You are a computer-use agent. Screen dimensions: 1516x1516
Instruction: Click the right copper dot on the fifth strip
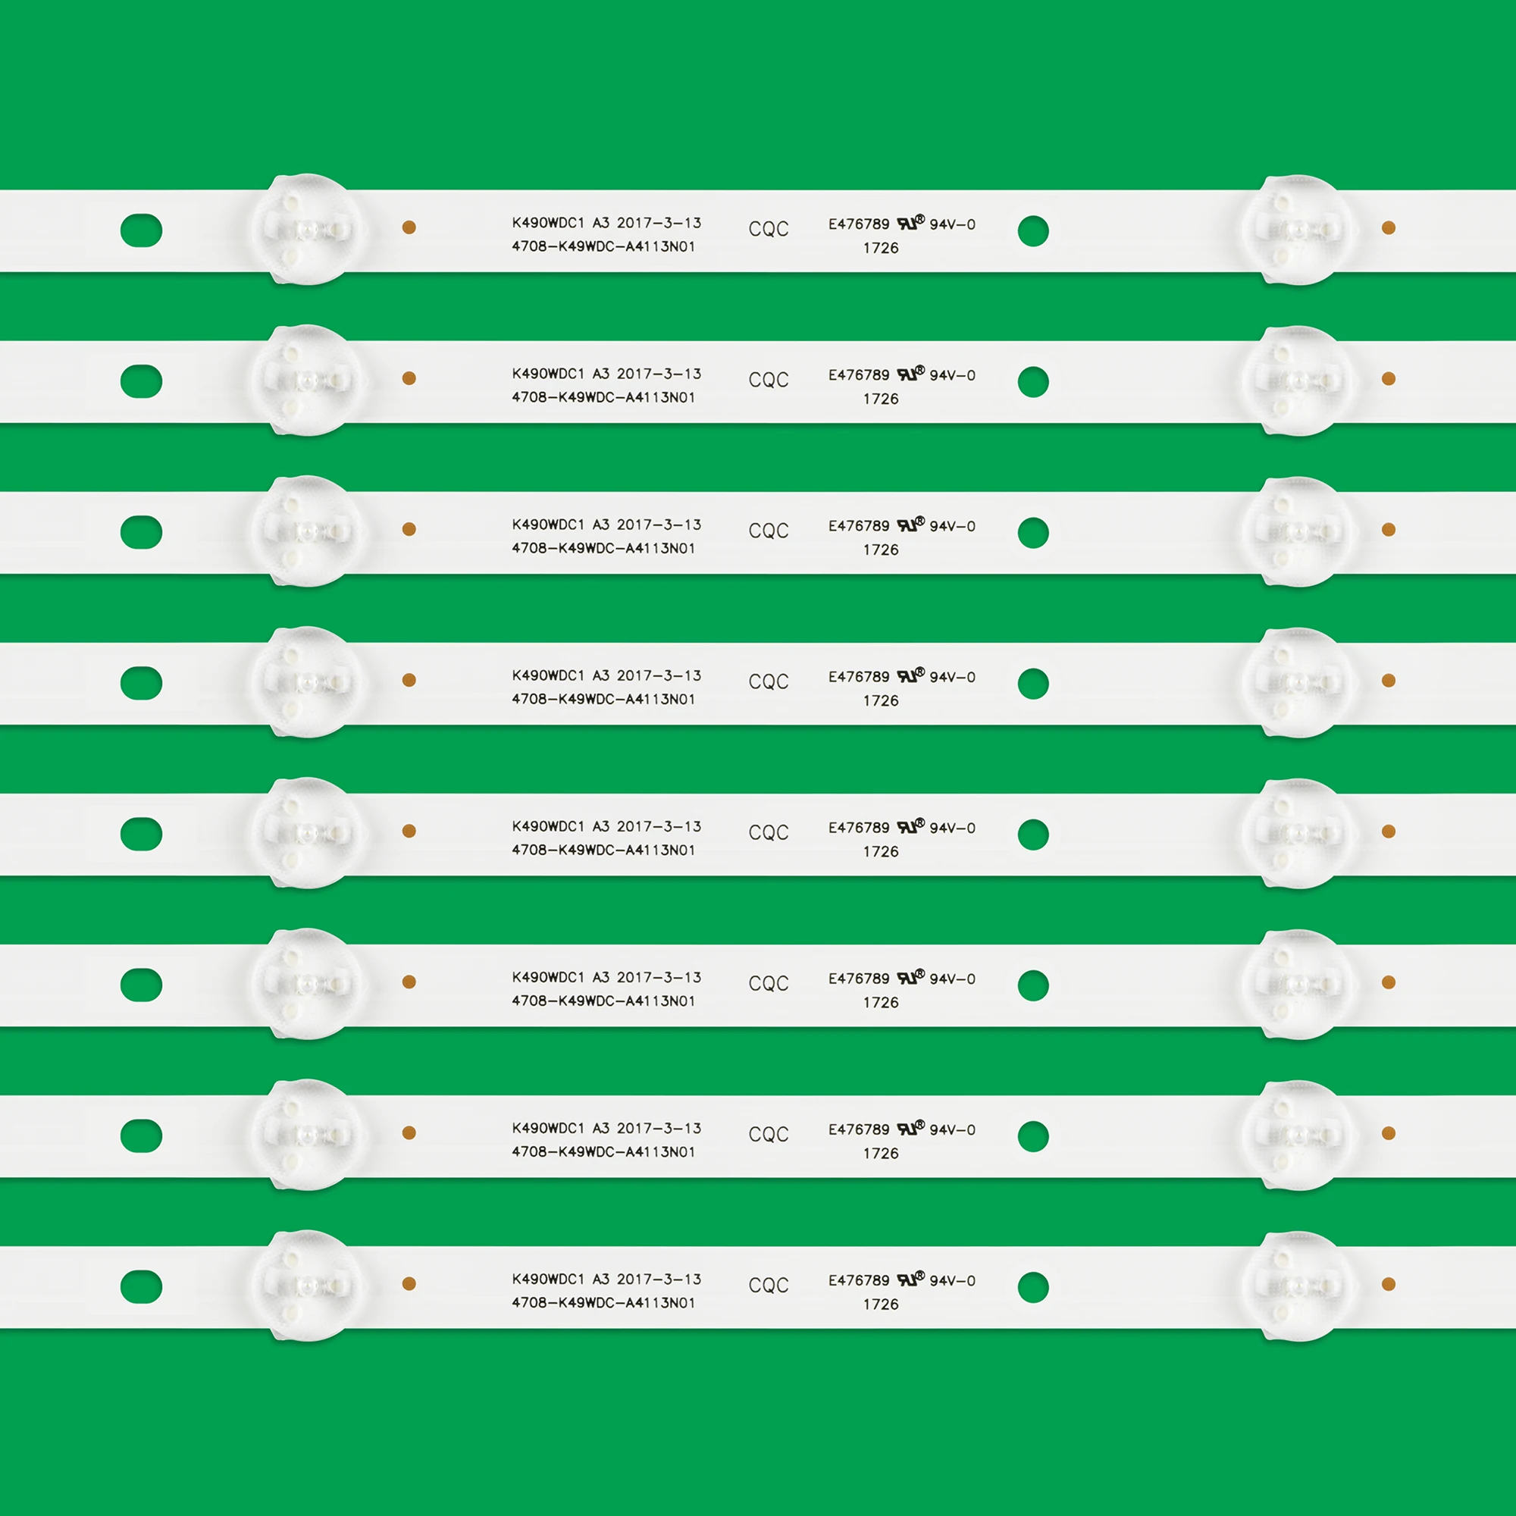click(1388, 831)
